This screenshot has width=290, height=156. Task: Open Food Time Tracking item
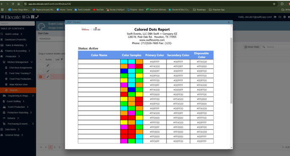coord(21,73)
